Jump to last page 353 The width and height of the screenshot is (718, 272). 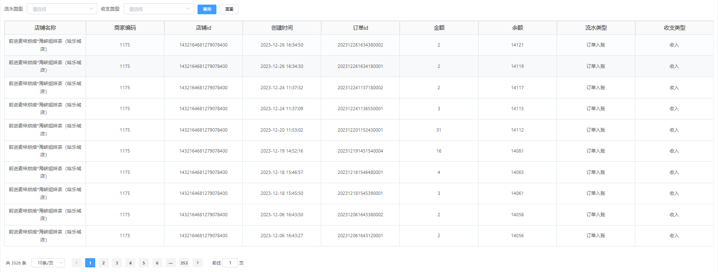tap(184, 263)
